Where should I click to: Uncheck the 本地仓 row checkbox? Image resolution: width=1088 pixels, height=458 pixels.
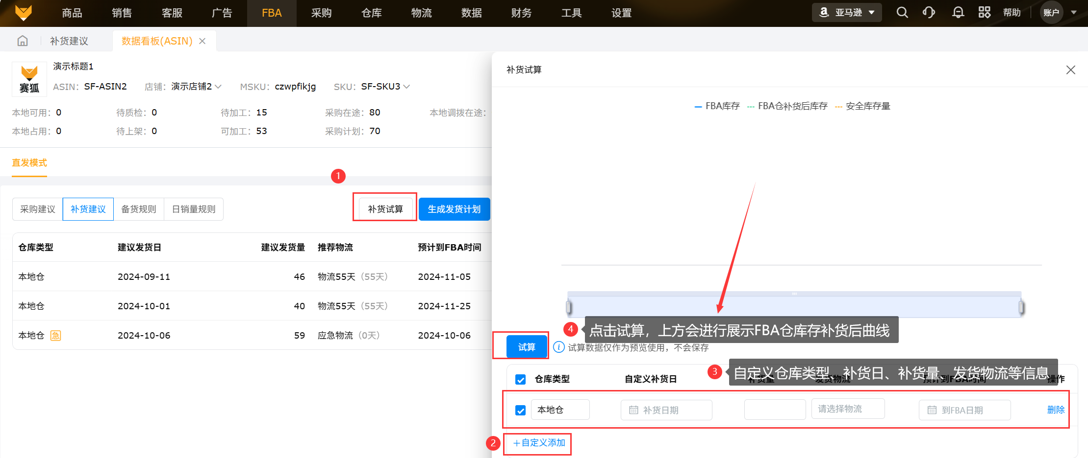click(521, 411)
